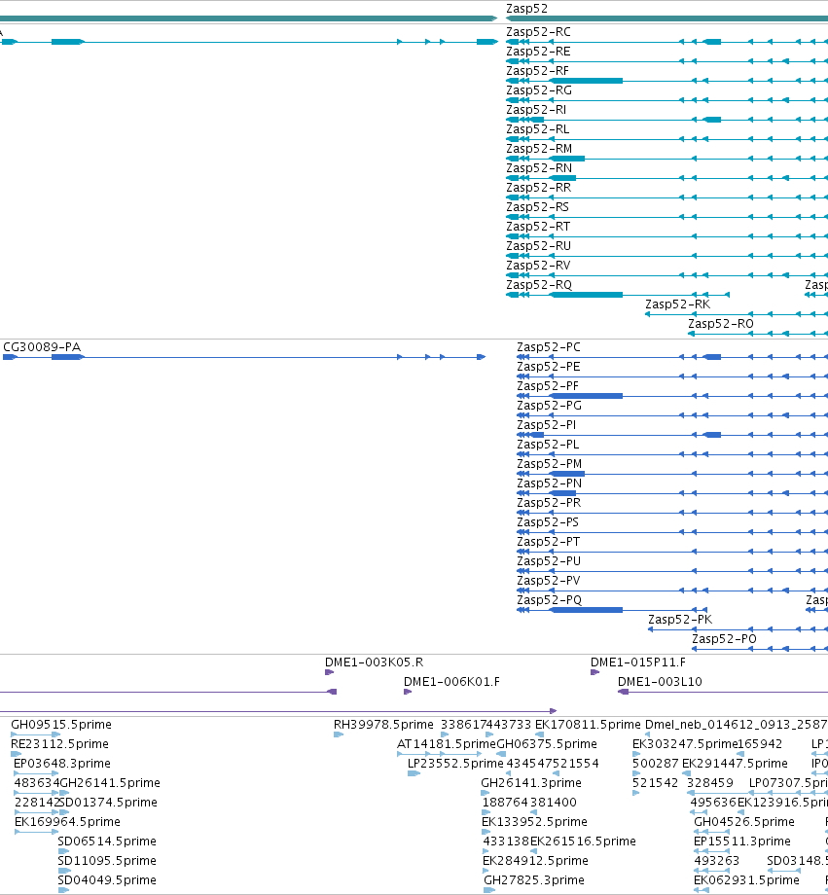Select the GH04526.5prime EST
Image resolution: width=828 pixels, height=895 pixels.
tap(744, 821)
